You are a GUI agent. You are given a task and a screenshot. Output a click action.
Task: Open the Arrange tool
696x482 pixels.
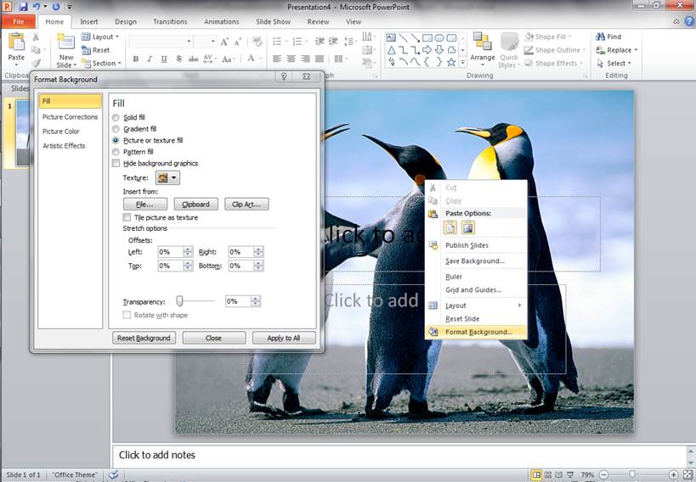(482, 47)
